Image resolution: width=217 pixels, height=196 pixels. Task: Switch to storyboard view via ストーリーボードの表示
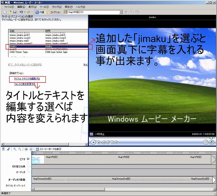[x=48, y=149]
